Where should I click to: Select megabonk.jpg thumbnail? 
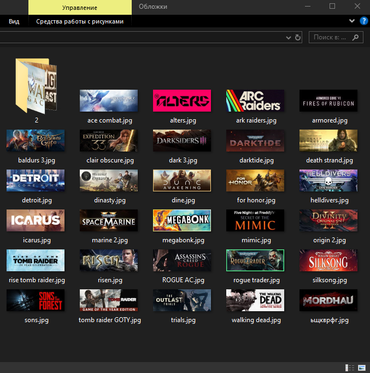coord(182,220)
